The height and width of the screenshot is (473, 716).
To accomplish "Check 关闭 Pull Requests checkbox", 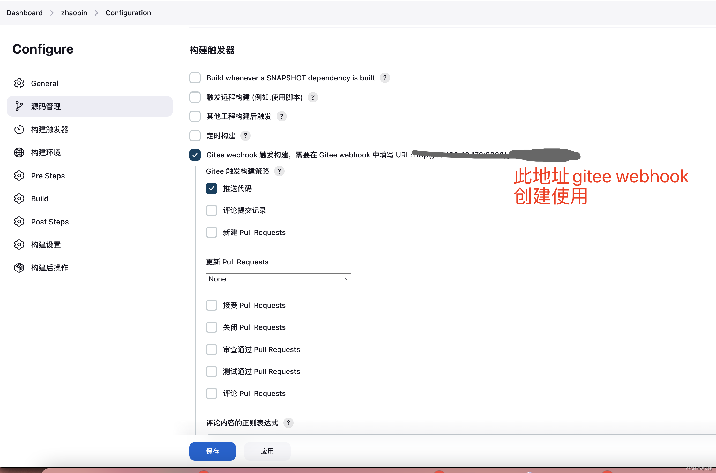I will tap(212, 327).
